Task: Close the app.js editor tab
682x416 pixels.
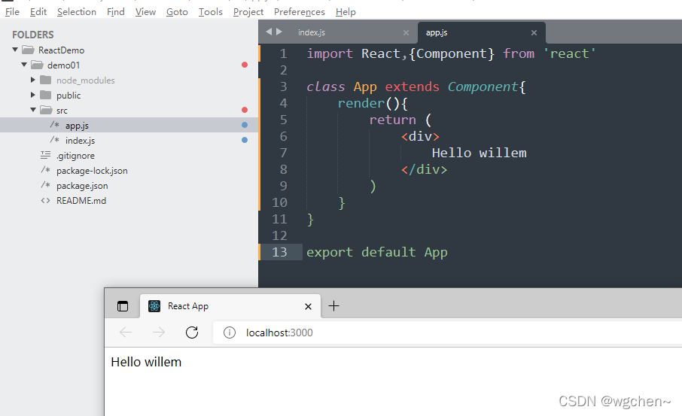Action: pyautogui.click(x=534, y=32)
